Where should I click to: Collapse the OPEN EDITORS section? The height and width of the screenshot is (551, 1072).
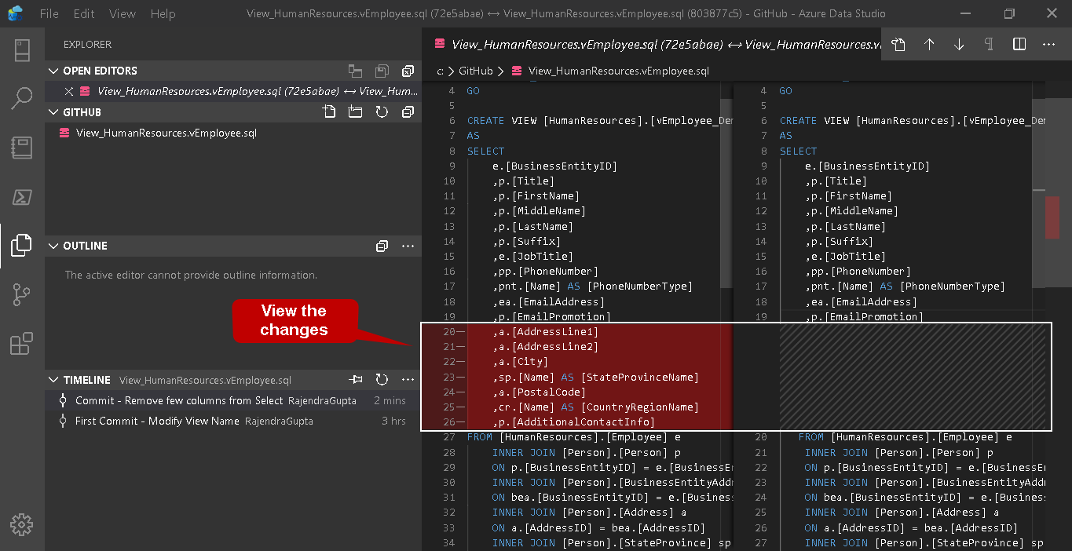click(x=53, y=71)
